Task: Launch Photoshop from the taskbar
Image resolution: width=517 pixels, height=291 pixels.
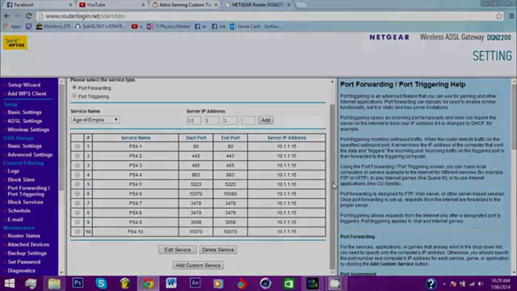Action: point(78,284)
